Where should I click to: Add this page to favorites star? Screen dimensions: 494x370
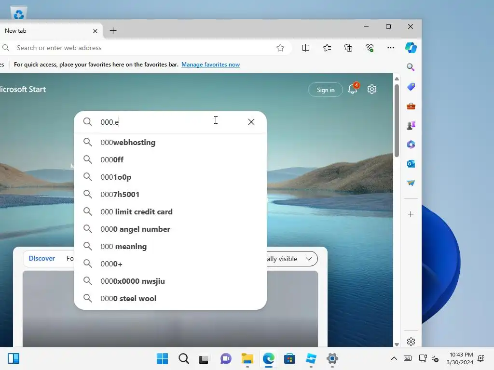click(x=280, y=48)
